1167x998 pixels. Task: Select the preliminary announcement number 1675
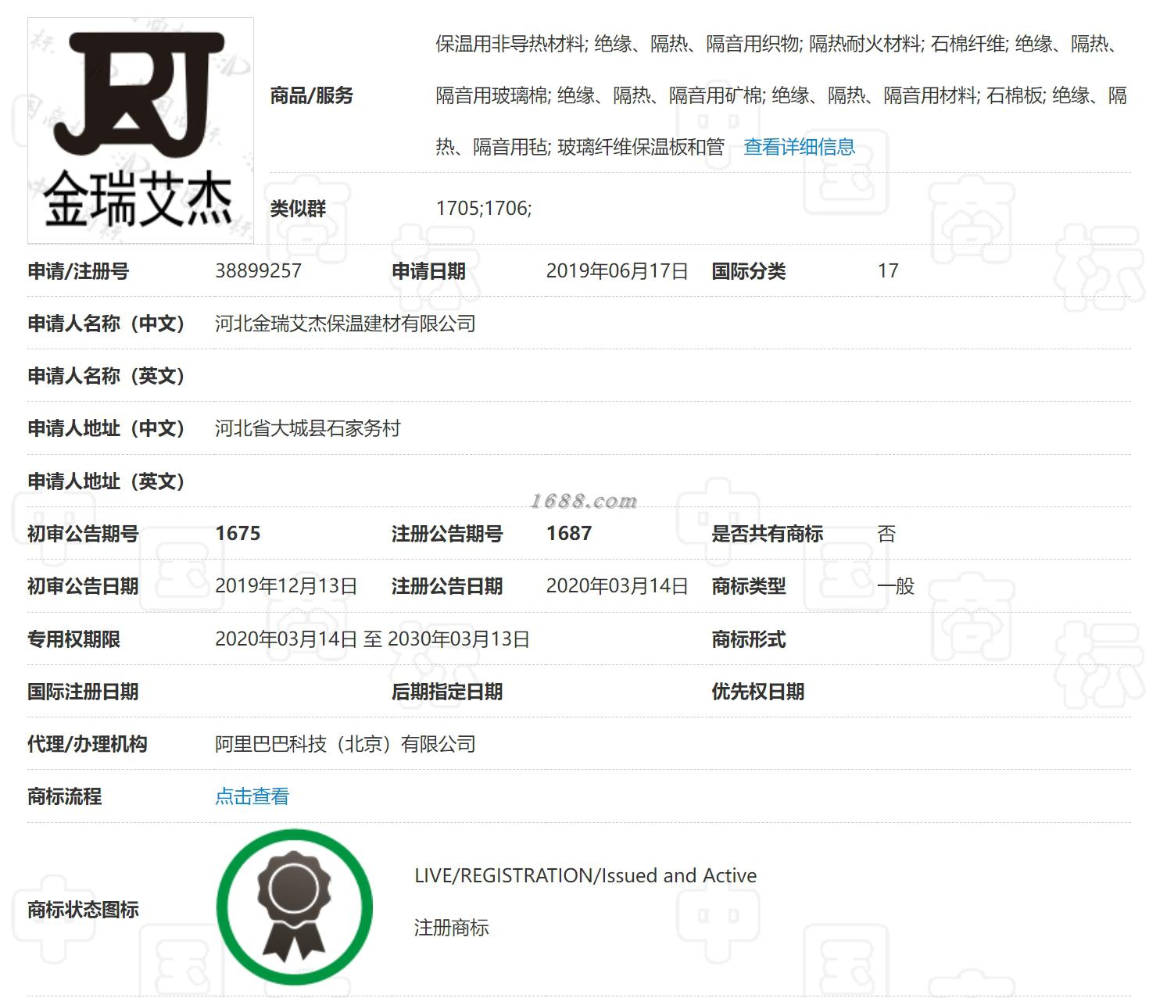pyautogui.click(x=238, y=534)
